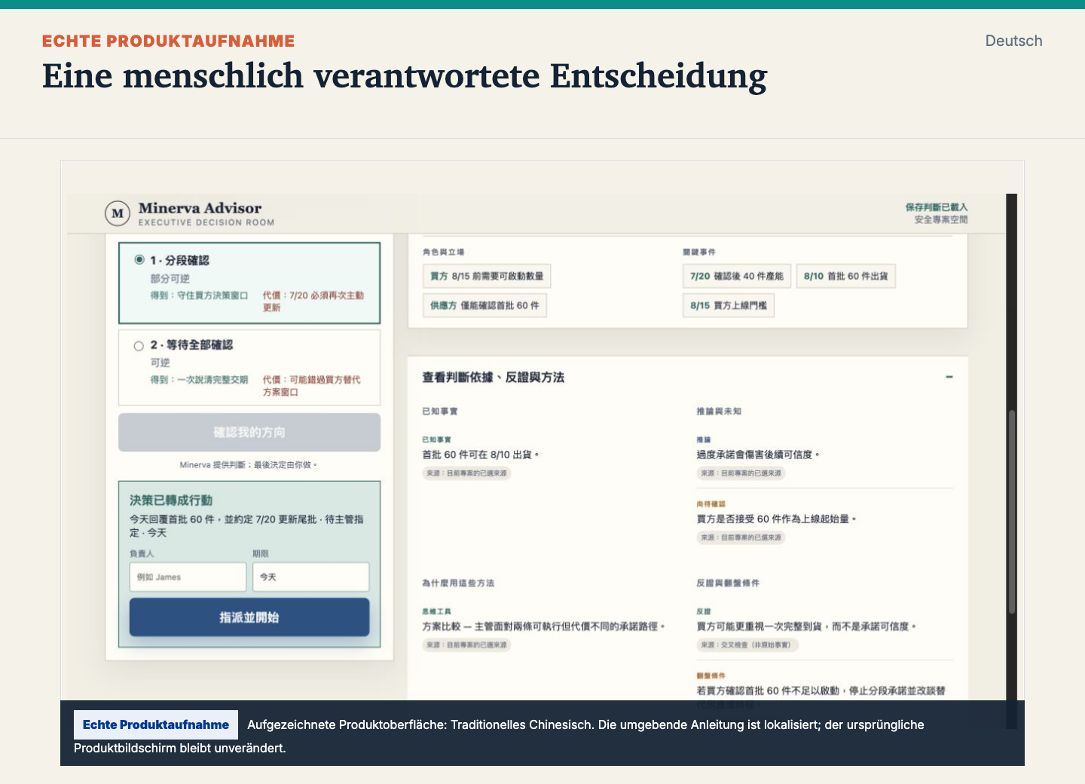This screenshot has width=1085, height=784.
Task: Click the 安全專案空間 label
Action: [x=941, y=219]
